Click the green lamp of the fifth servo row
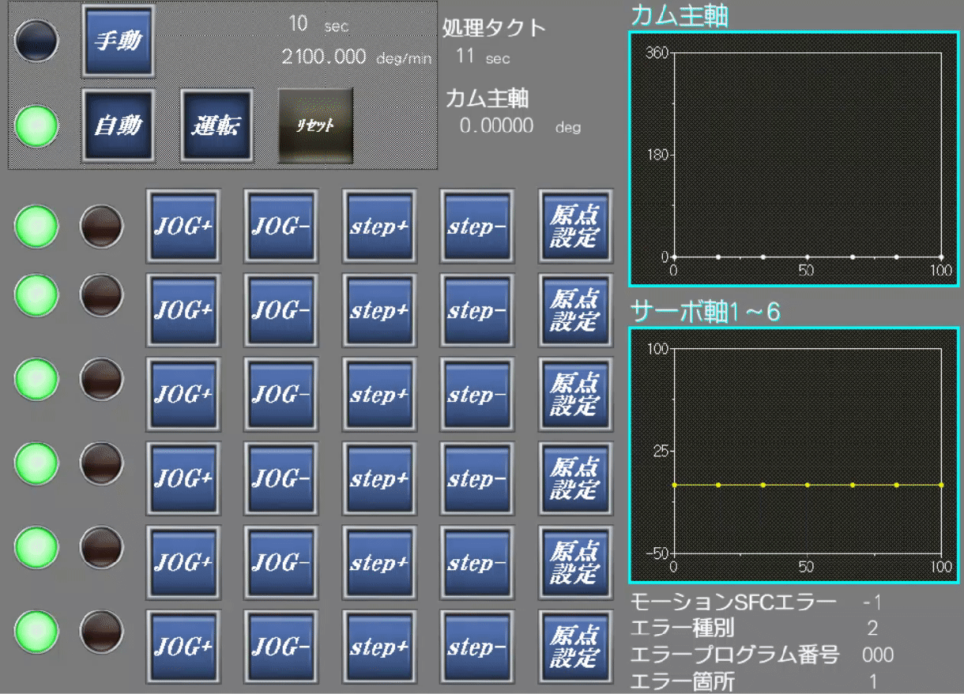 pyautogui.click(x=36, y=546)
